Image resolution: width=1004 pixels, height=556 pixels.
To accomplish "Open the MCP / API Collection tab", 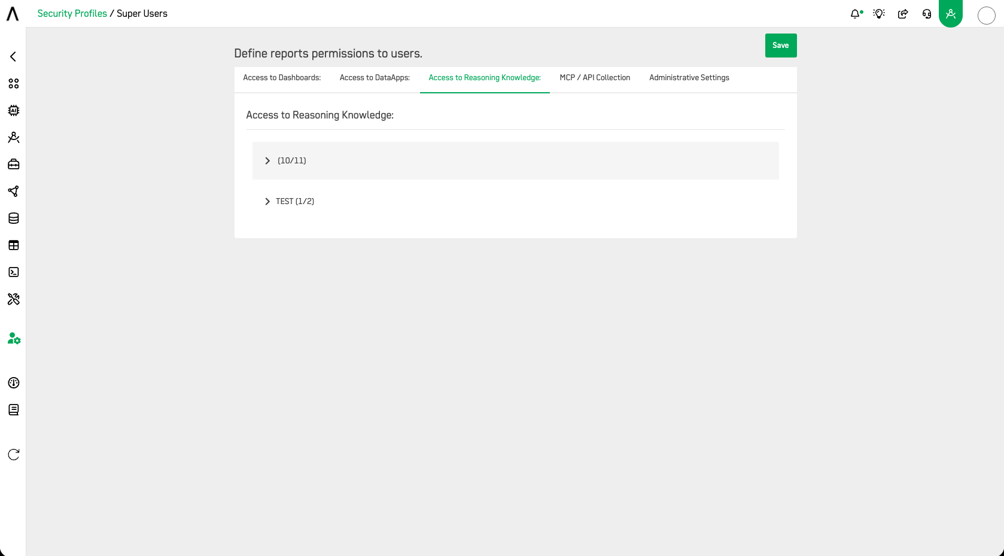I will [x=595, y=78].
